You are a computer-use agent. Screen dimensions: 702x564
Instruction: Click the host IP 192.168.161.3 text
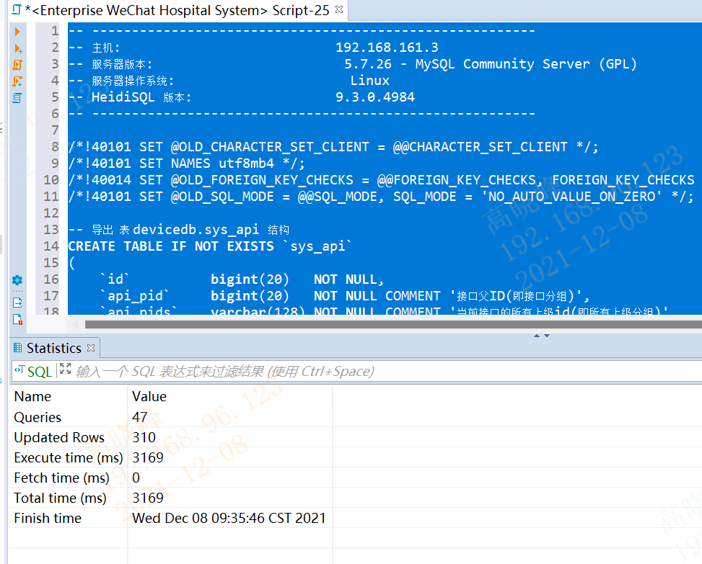pos(387,48)
